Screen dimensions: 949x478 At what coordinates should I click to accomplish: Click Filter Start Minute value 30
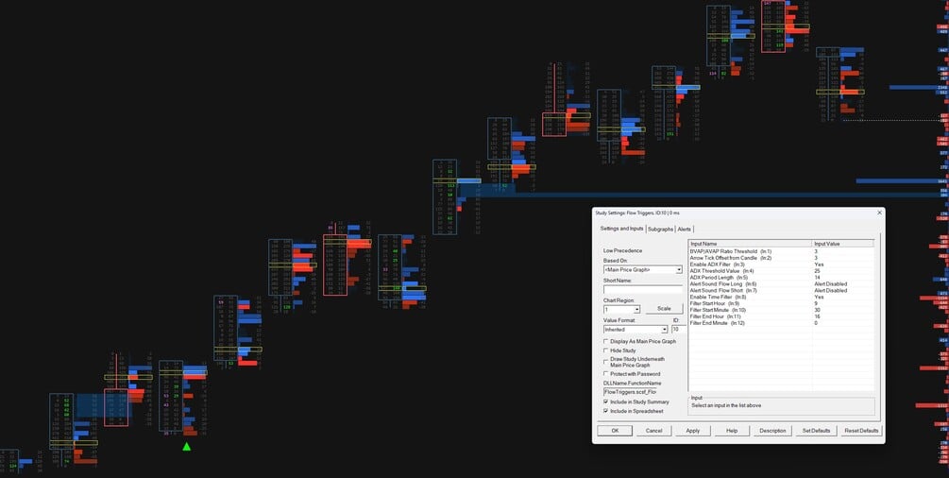click(x=817, y=310)
